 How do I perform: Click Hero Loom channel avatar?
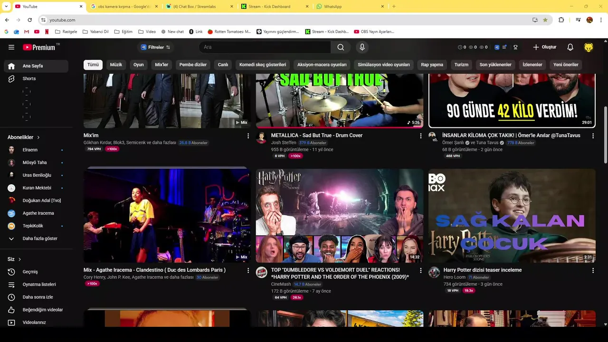pyautogui.click(x=434, y=272)
